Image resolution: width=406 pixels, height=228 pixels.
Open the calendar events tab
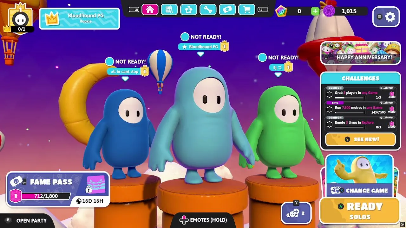[x=169, y=10]
